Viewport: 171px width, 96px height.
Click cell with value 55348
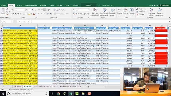click(126, 66)
